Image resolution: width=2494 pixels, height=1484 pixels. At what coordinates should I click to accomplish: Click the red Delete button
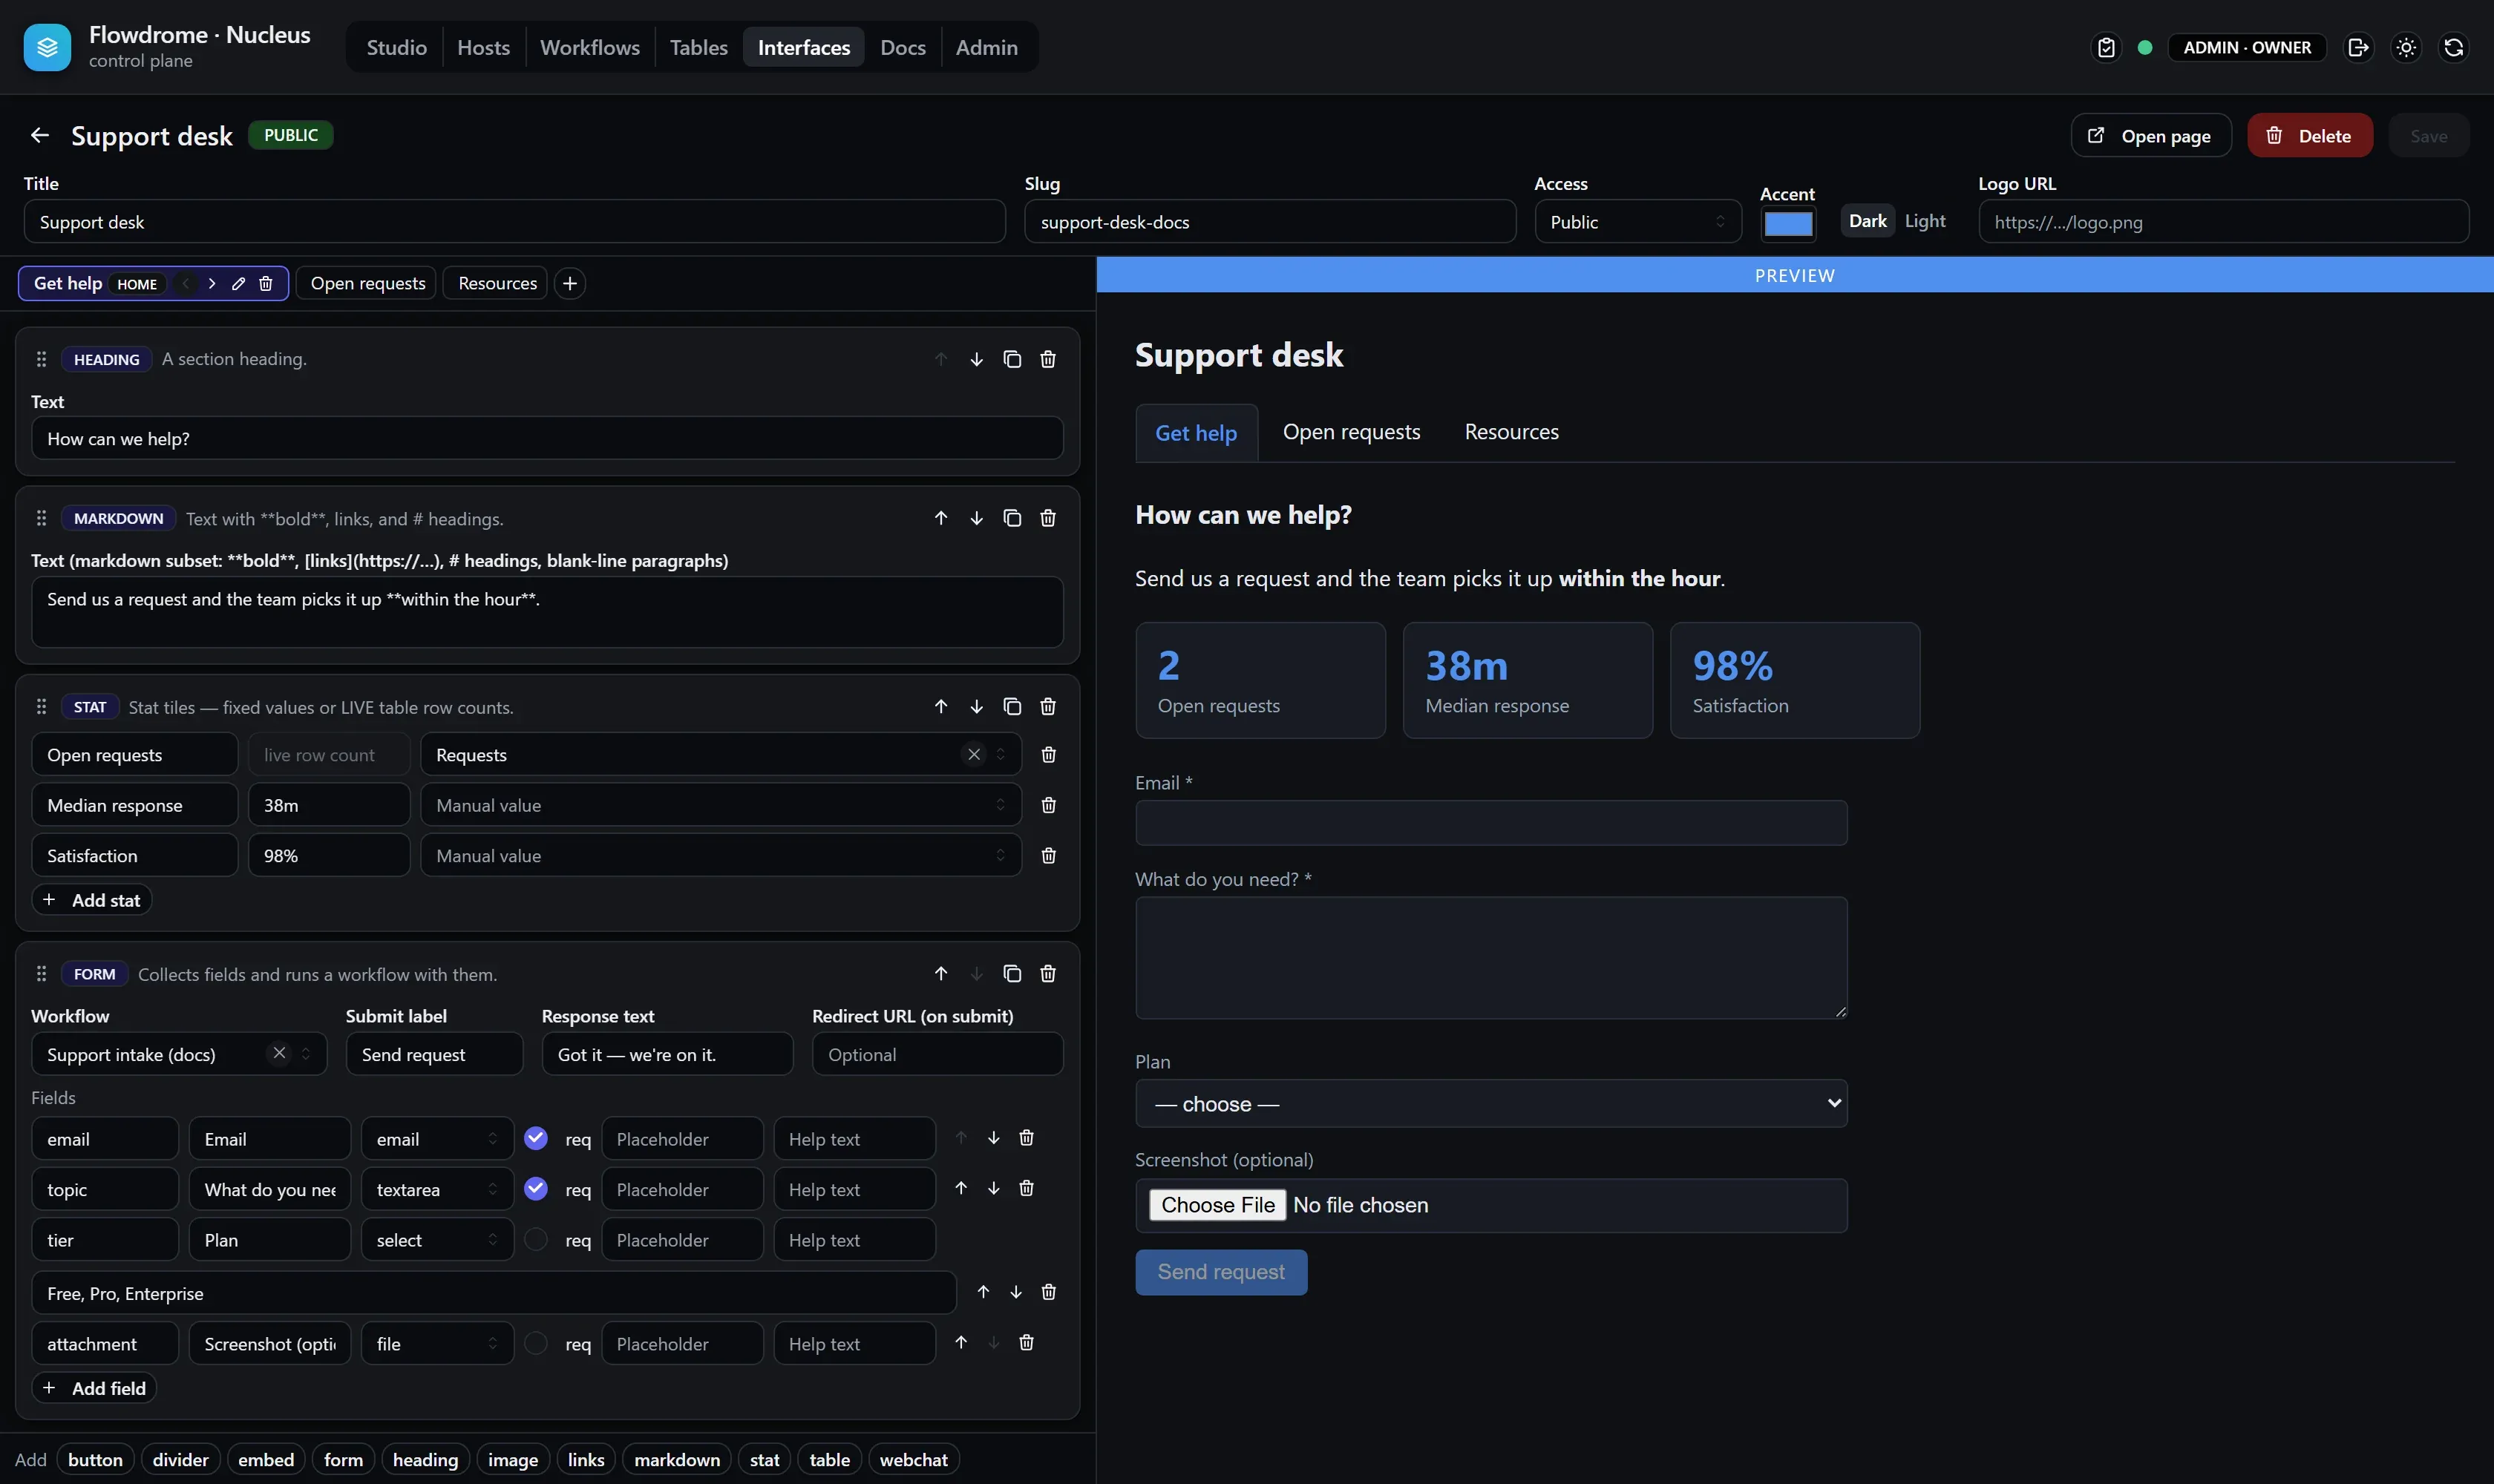point(2310,135)
